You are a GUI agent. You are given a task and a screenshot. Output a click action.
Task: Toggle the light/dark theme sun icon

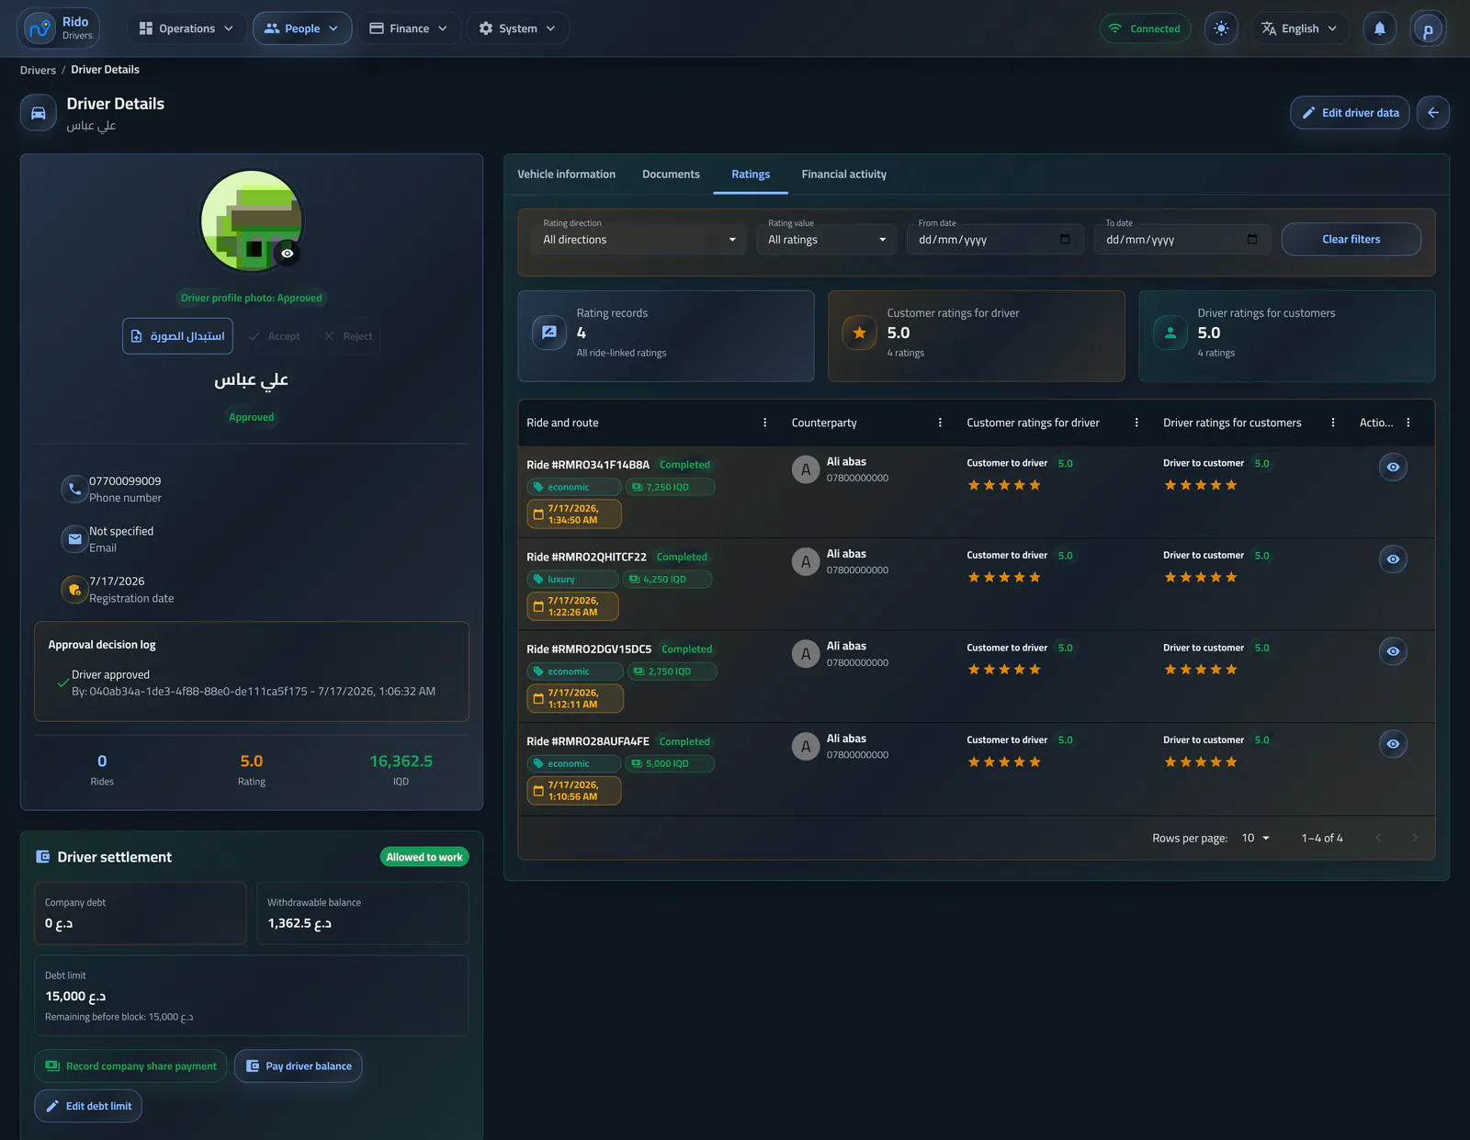(1221, 28)
